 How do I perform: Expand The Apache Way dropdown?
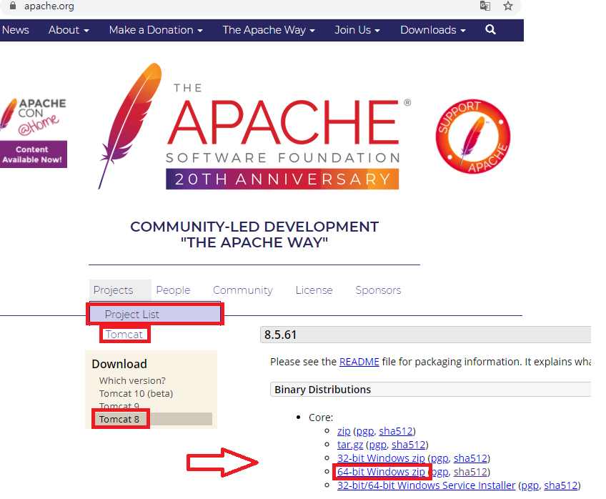pyautogui.click(x=269, y=30)
